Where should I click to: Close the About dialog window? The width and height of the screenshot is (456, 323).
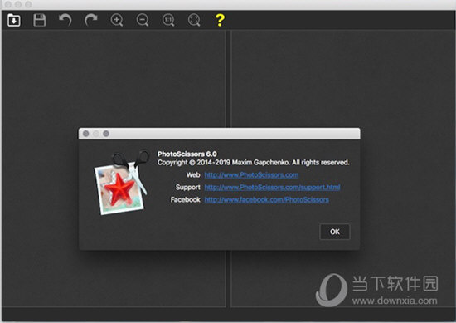85,134
